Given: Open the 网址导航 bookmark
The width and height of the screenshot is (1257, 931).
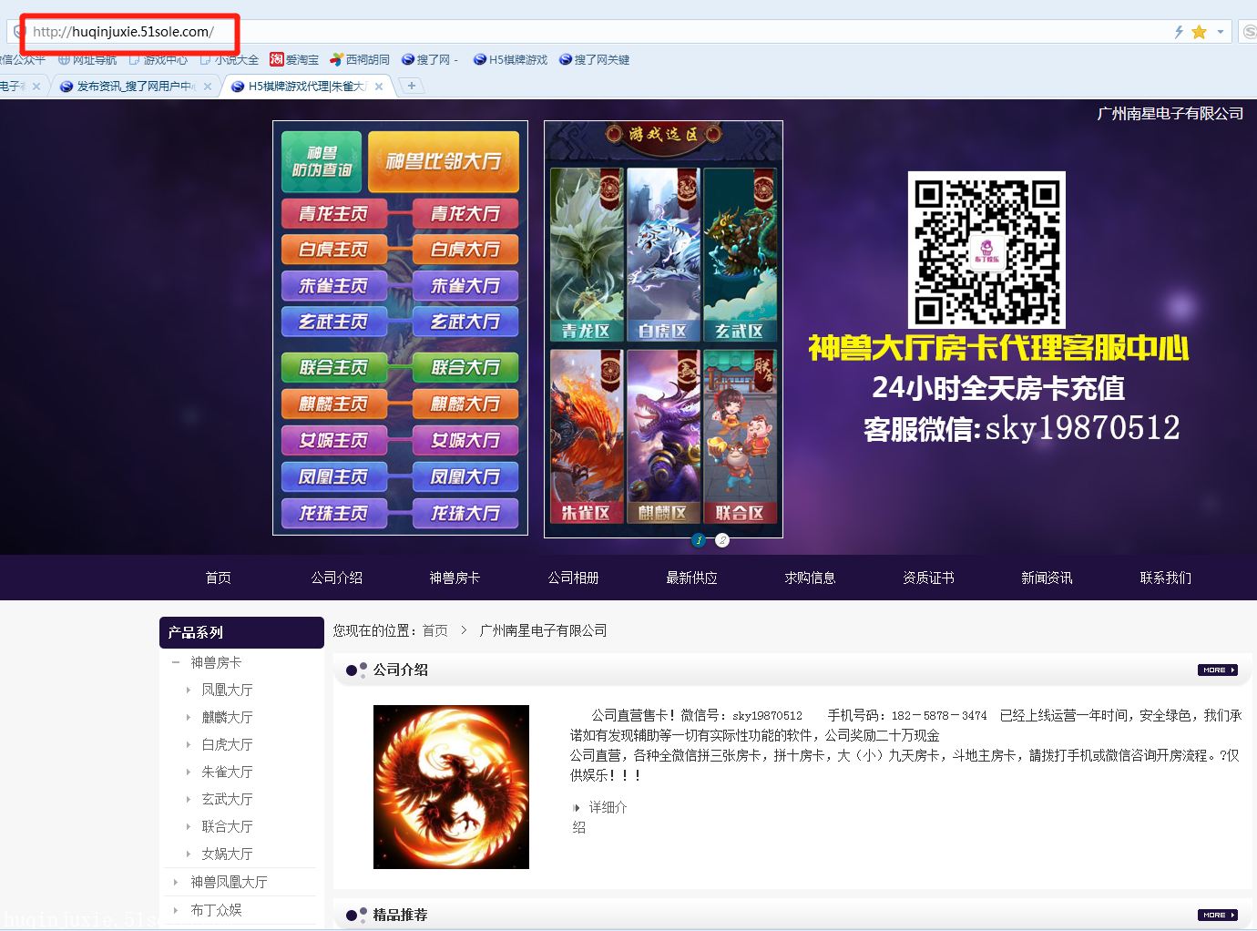Looking at the screenshot, I should coord(87,59).
